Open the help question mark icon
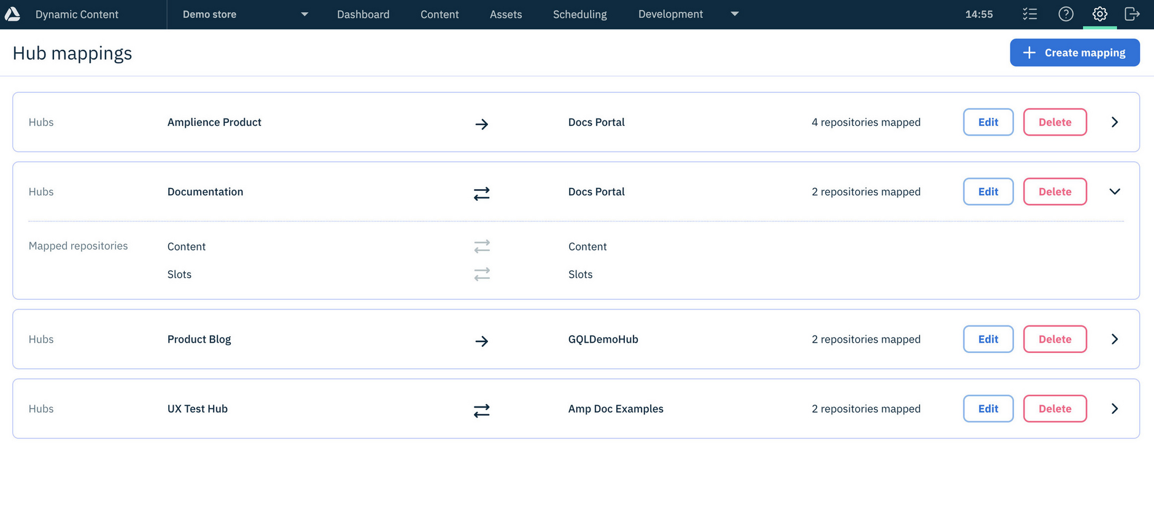The height and width of the screenshot is (509, 1154). pos(1066,14)
